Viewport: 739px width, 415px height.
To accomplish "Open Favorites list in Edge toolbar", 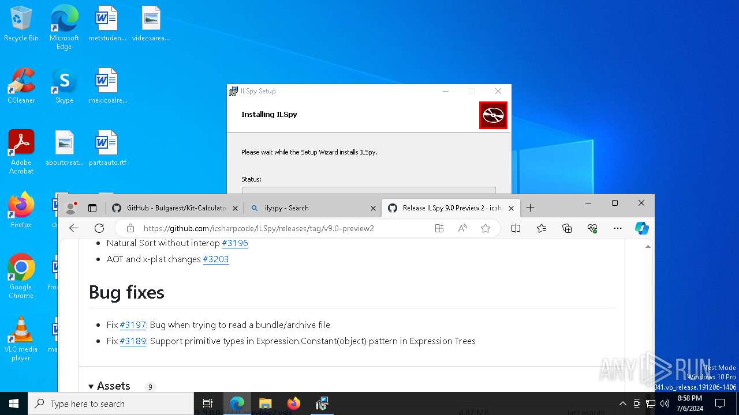I will pyautogui.click(x=542, y=228).
